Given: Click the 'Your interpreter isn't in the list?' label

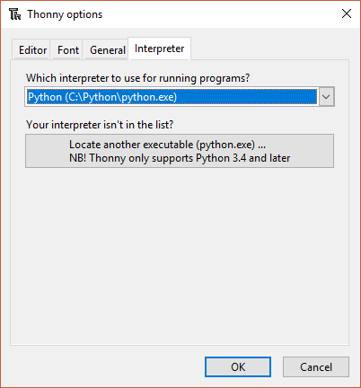Looking at the screenshot, I should [x=100, y=125].
